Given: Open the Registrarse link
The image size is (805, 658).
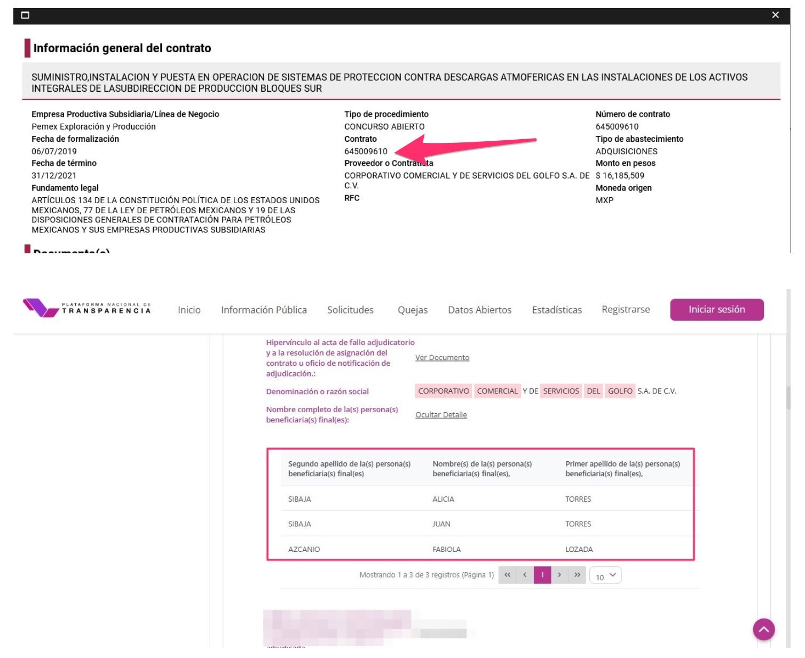Looking at the screenshot, I should coord(626,310).
